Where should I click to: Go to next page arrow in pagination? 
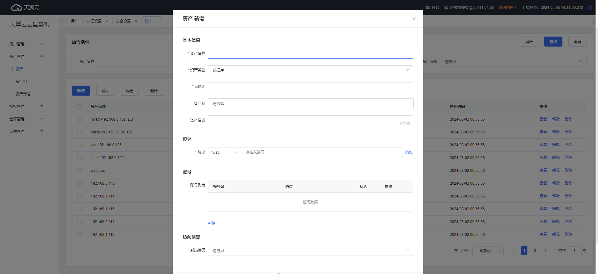[546, 251]
